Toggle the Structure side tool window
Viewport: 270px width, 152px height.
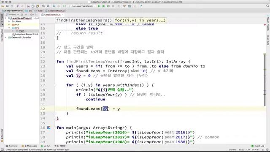click(2, 35)
